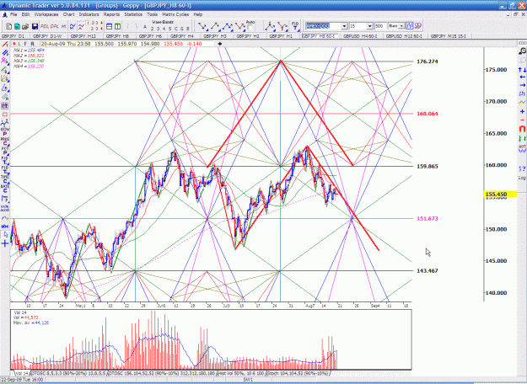
Task: Open the symbol name dropdown arrow
Action: tap(344, 26)
